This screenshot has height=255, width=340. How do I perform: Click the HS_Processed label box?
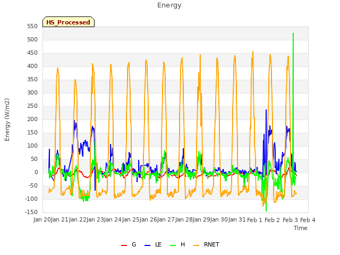(69, 22)
